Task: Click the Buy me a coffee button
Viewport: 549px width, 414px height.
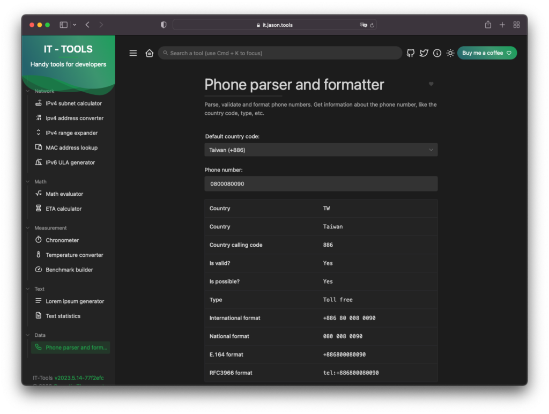Action: [x=487, y=53]
